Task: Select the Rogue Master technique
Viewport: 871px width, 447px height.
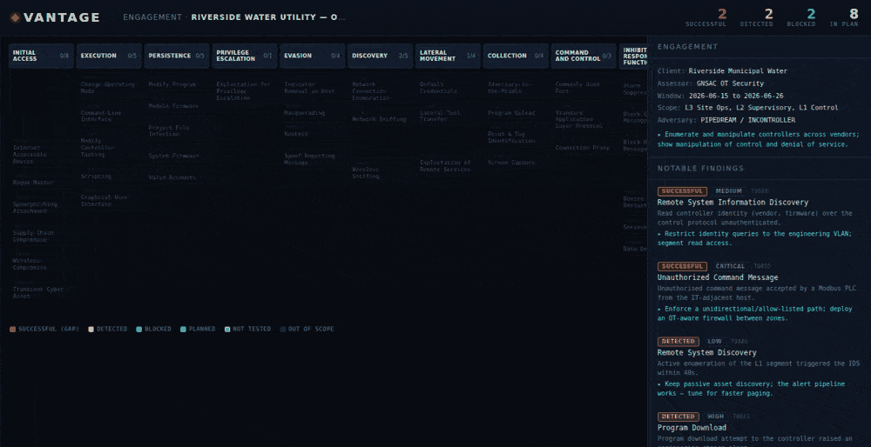Action: 41,182
